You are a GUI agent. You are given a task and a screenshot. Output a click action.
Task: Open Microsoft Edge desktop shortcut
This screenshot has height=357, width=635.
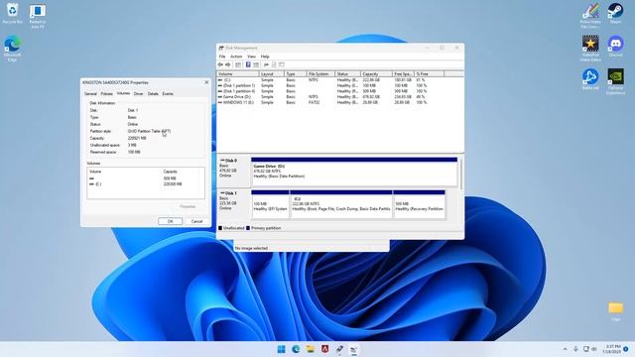point(13,49)
